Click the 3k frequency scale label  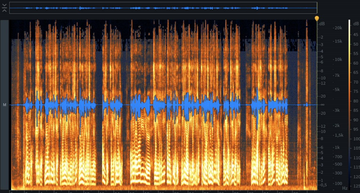(337, 110)
